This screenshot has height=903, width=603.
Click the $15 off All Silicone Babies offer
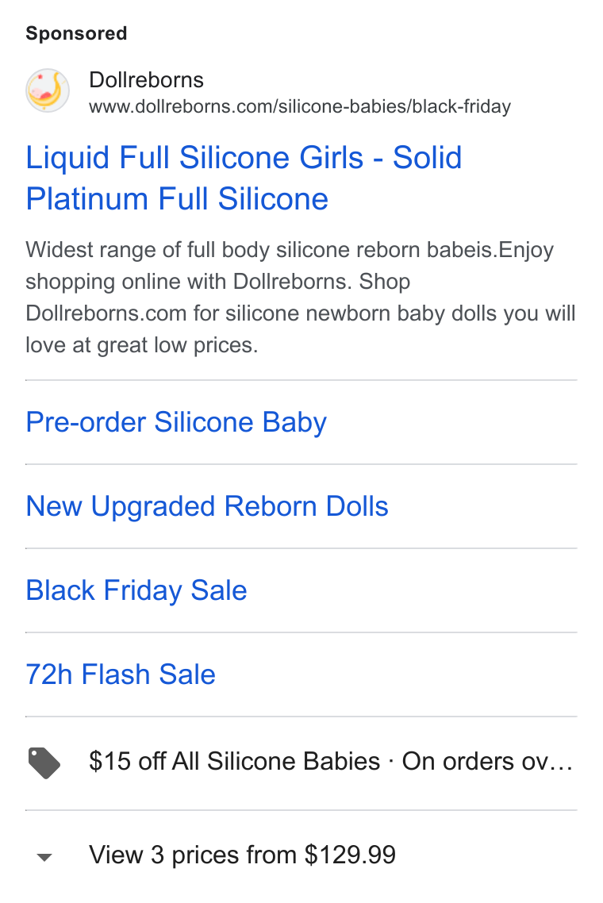[234, 761]
